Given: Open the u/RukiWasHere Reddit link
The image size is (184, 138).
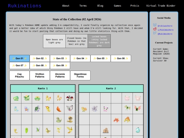Looking at the screenshot, I should tap(166, 30).
